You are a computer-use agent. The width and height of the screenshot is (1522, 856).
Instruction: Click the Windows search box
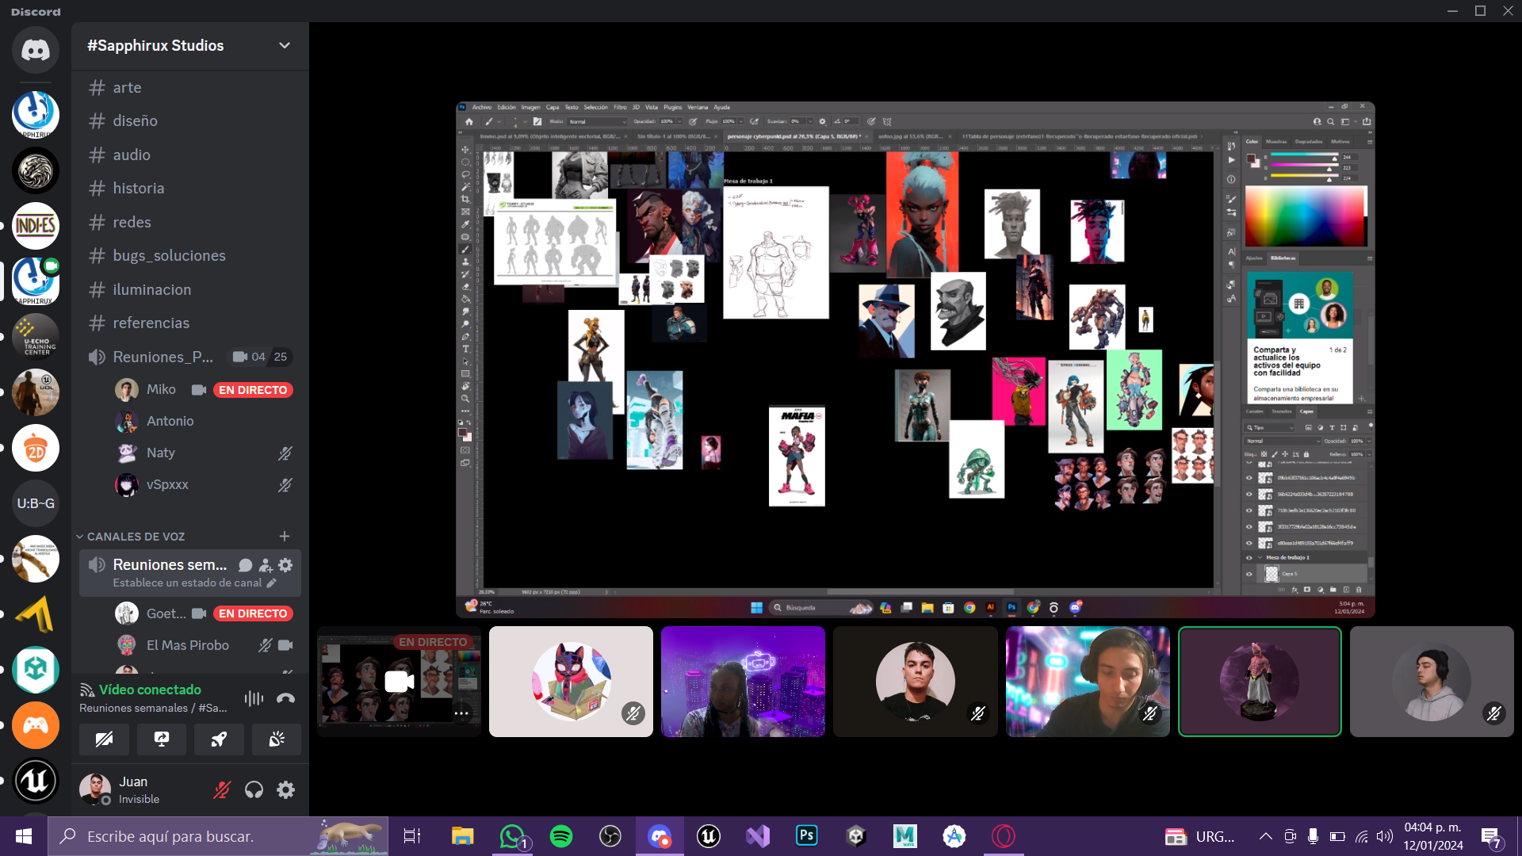(218, 836)
